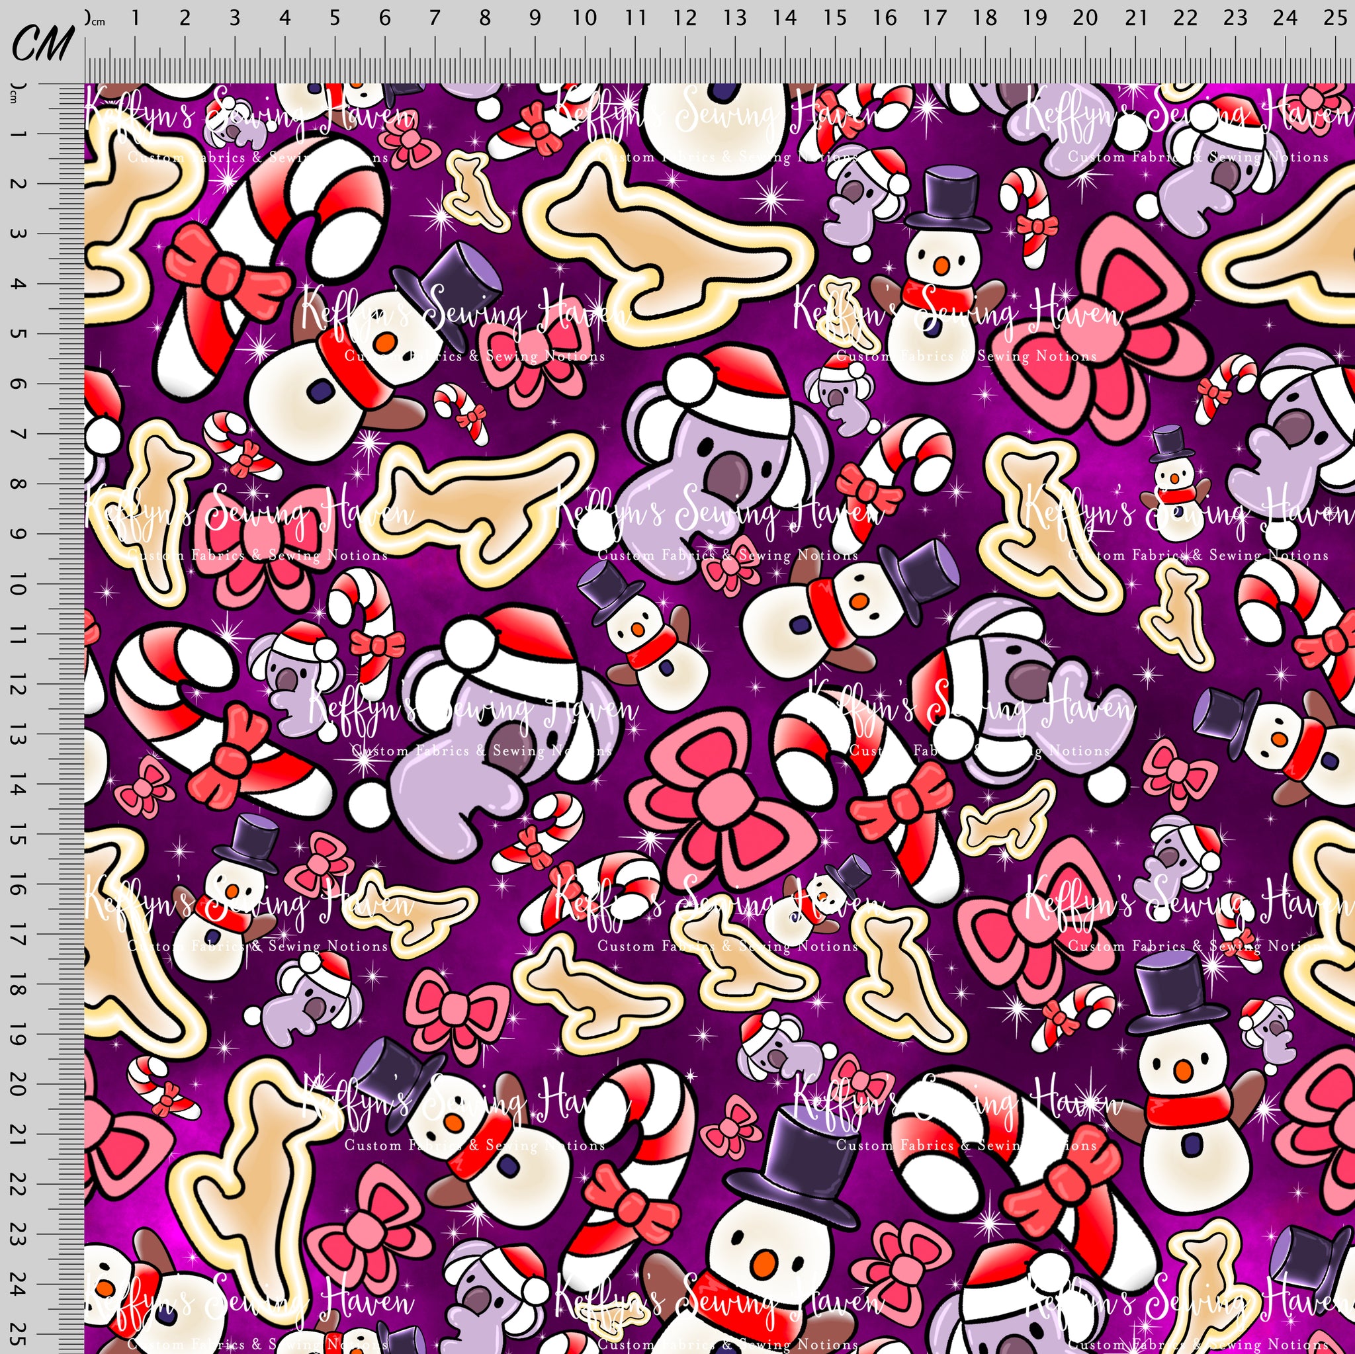Click the number 7 on the vertical ruler
Viewport: 1355px width, 1354px height.
click(18, 434)
